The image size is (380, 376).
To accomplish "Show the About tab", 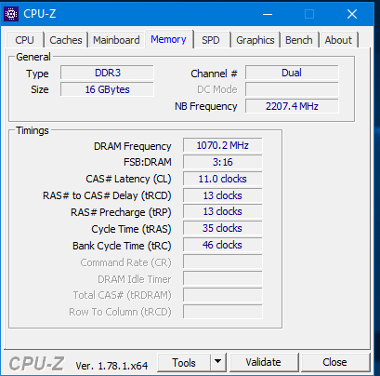I will pos(338,40).
